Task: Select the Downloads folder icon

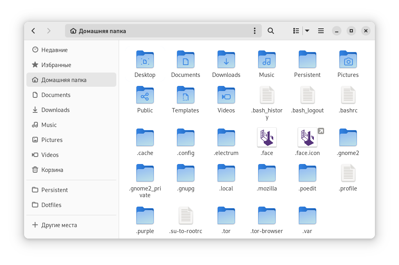Action: pos(226,60)
